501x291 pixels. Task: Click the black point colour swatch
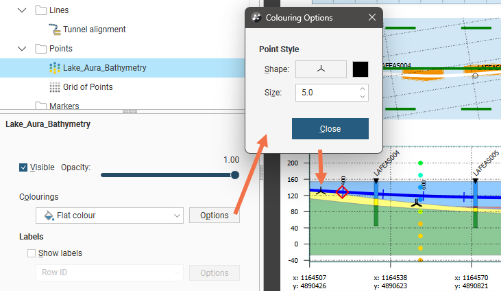pyautogui.click(x=361, y=69)
